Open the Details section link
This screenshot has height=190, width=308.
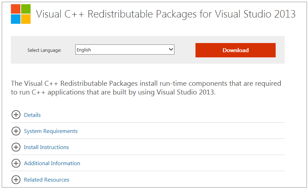pyautogui.click(x=32, y=115)
